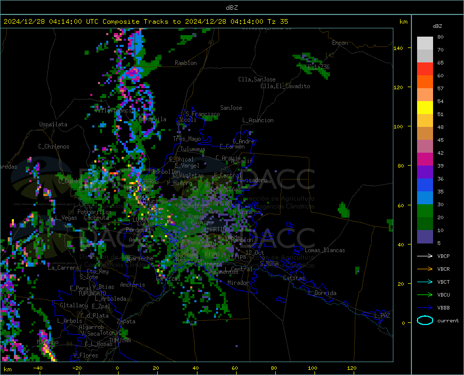Pick the slate swatch between 10 and 5
This screenshot has height=375, width=464.
pyautogui.click(x=425, y=237)
